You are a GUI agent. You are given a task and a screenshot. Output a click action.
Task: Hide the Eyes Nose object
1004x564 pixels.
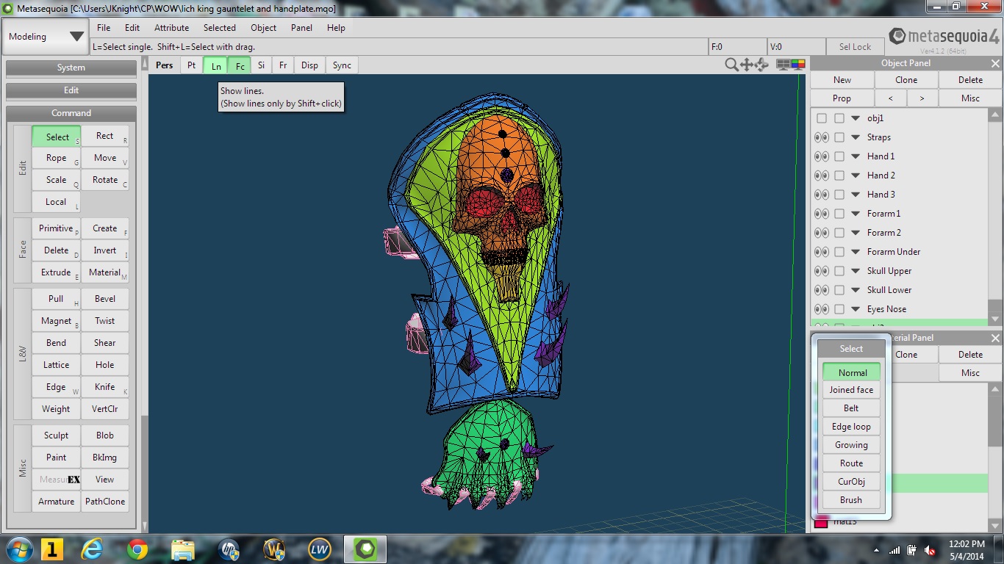coord(821,309)
